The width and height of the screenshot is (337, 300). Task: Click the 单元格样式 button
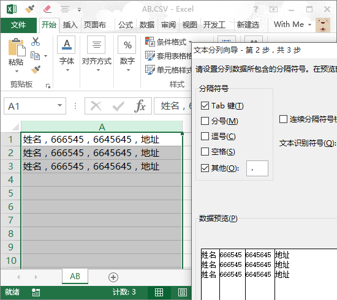[168, 70]
